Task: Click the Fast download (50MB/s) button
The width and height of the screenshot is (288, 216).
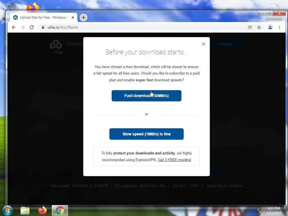Action: (146, 96)
